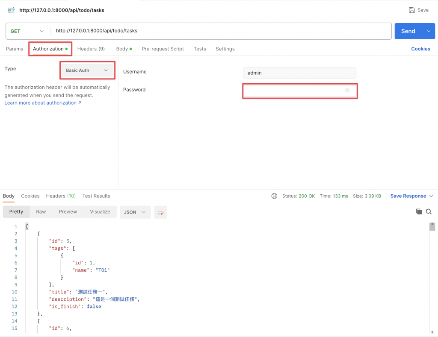Image resolution: width=438 pixels, height=337 pixels.
Task: Click the Save Response text button
Action: (408, 196)
